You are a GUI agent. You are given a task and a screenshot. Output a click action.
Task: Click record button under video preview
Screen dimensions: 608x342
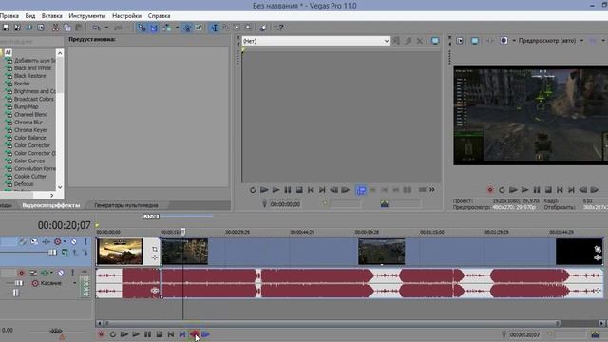(490, 190)
